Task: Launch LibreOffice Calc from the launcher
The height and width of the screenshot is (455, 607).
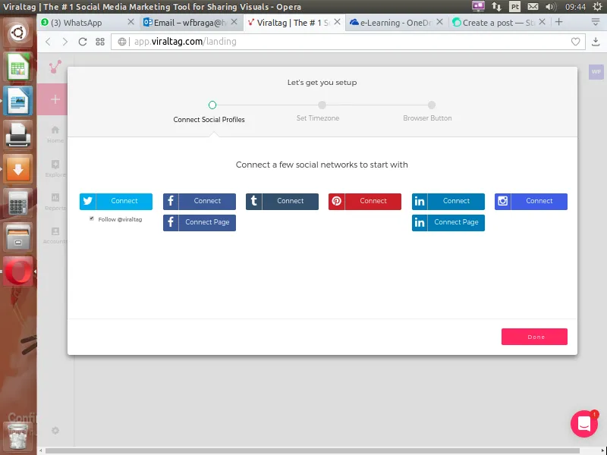Action: [x=17, y=67]
